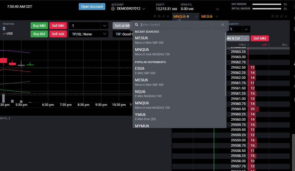295x171 pixels.
Task: Select popular instrument MNQU6 Micro NASDAQ
Action: coord(179,105)
